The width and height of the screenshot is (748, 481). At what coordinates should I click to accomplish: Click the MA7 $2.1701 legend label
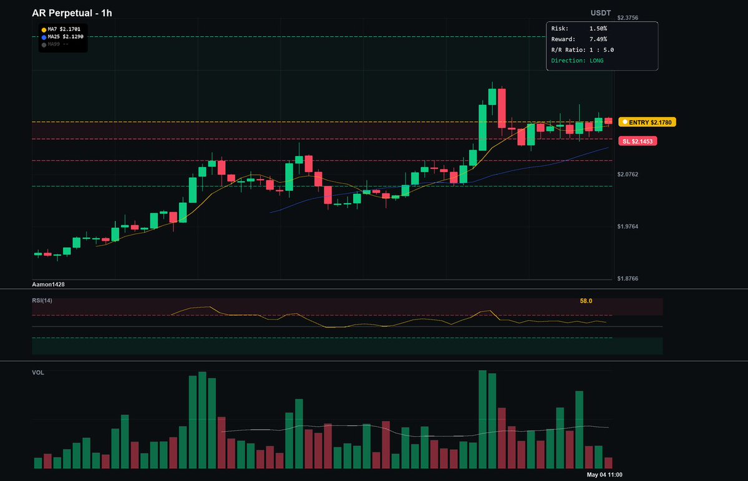point(64,29)
